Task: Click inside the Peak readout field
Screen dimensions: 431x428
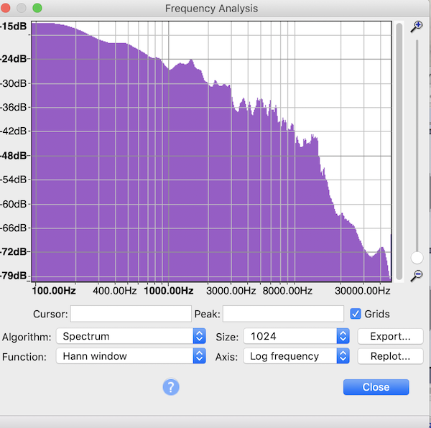Action: click(x=283, y=314)
